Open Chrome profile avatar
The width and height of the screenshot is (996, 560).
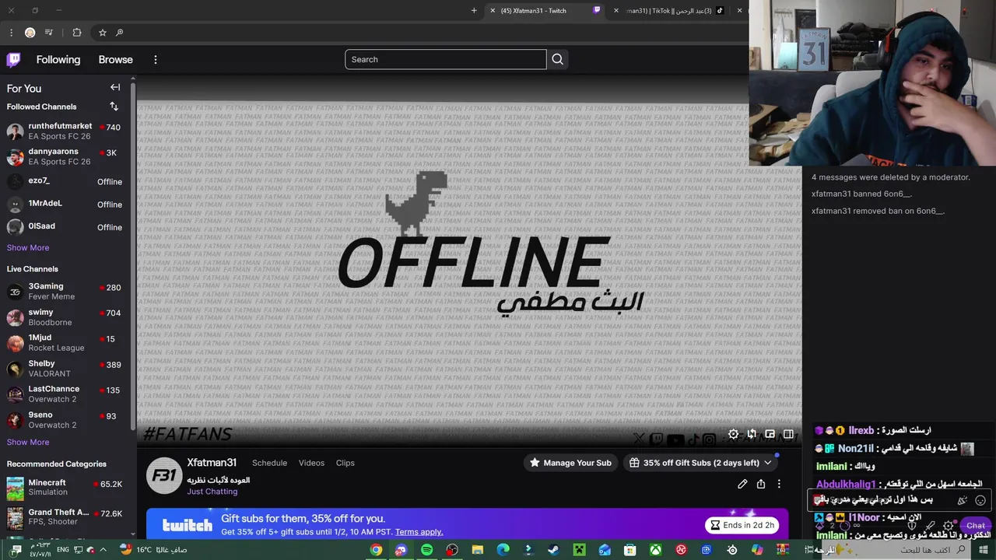pyautogui.click(x=30, y=33)
